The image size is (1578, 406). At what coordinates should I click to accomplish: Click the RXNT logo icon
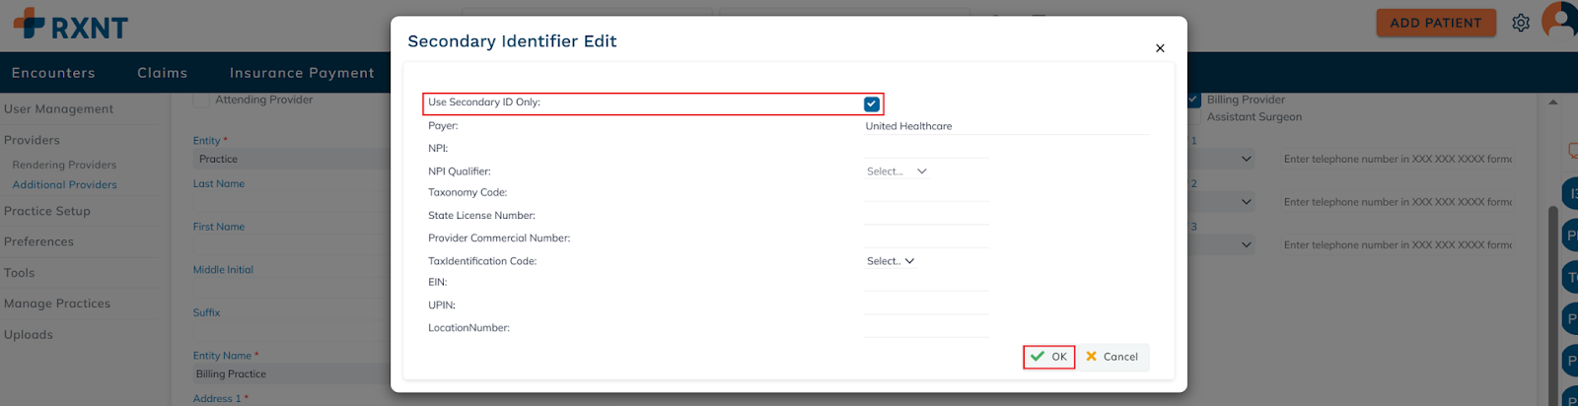coord(30,23)
